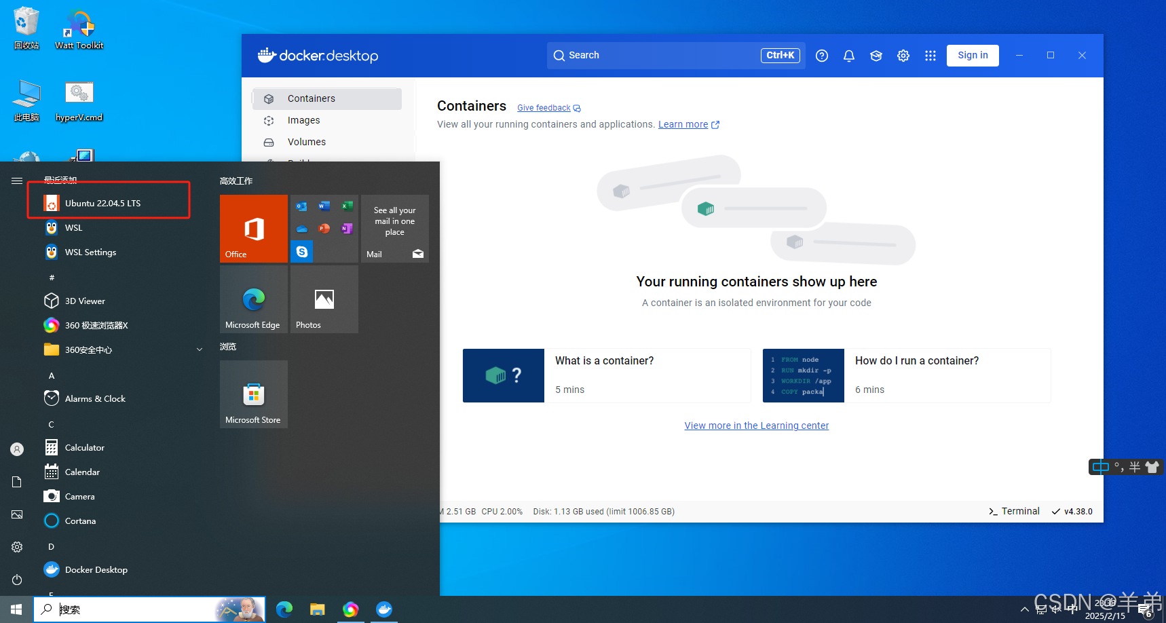Viewport: 1166px width, 623px height.
Task: Open Pictures icon in Start rail
Action: [17, 514]
